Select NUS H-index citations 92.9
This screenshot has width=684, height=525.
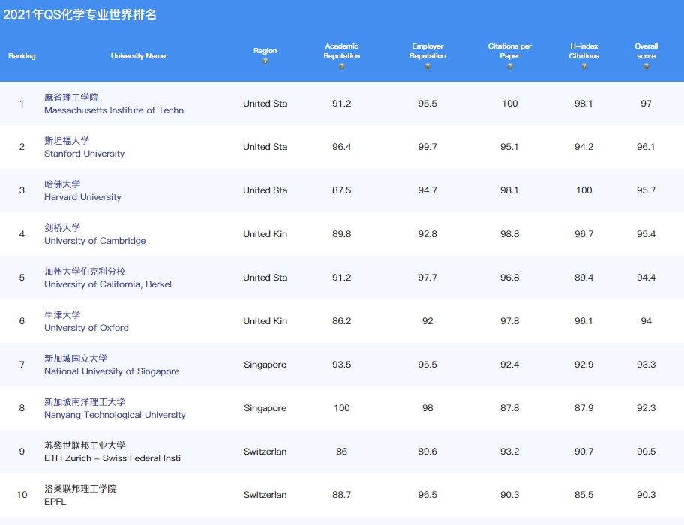(x=583, y=364)
